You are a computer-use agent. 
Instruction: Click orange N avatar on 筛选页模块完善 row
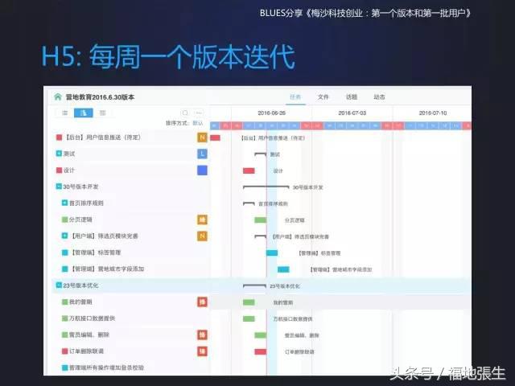202,236
